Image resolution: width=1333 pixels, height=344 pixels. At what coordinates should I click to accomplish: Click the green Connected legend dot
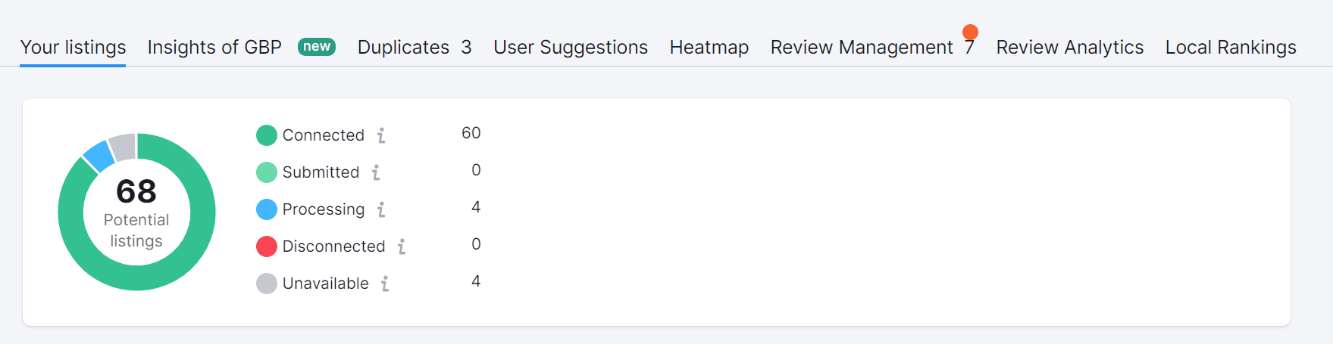pos(267,135)
